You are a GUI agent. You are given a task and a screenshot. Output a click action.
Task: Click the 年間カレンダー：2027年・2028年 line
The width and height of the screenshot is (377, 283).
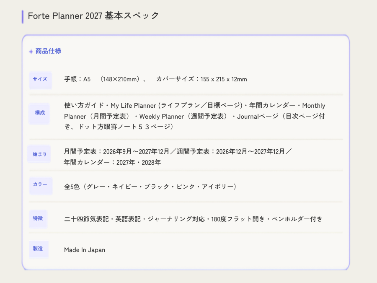pos(112,162)
